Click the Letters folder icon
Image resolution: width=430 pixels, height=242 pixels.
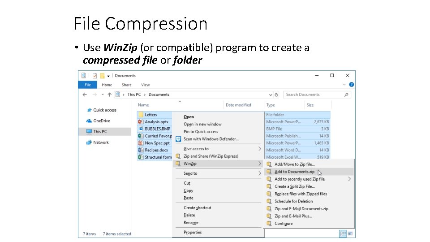click(141, 115)
